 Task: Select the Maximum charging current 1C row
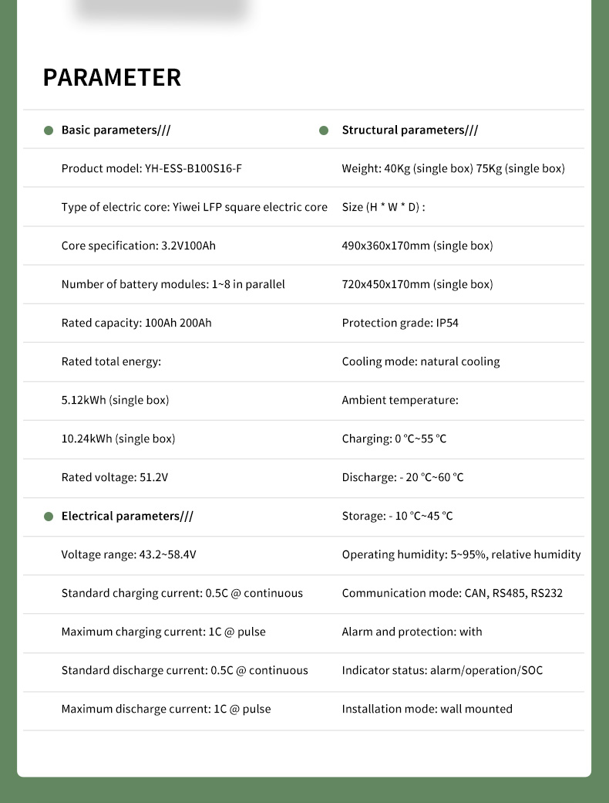point(163,632)
